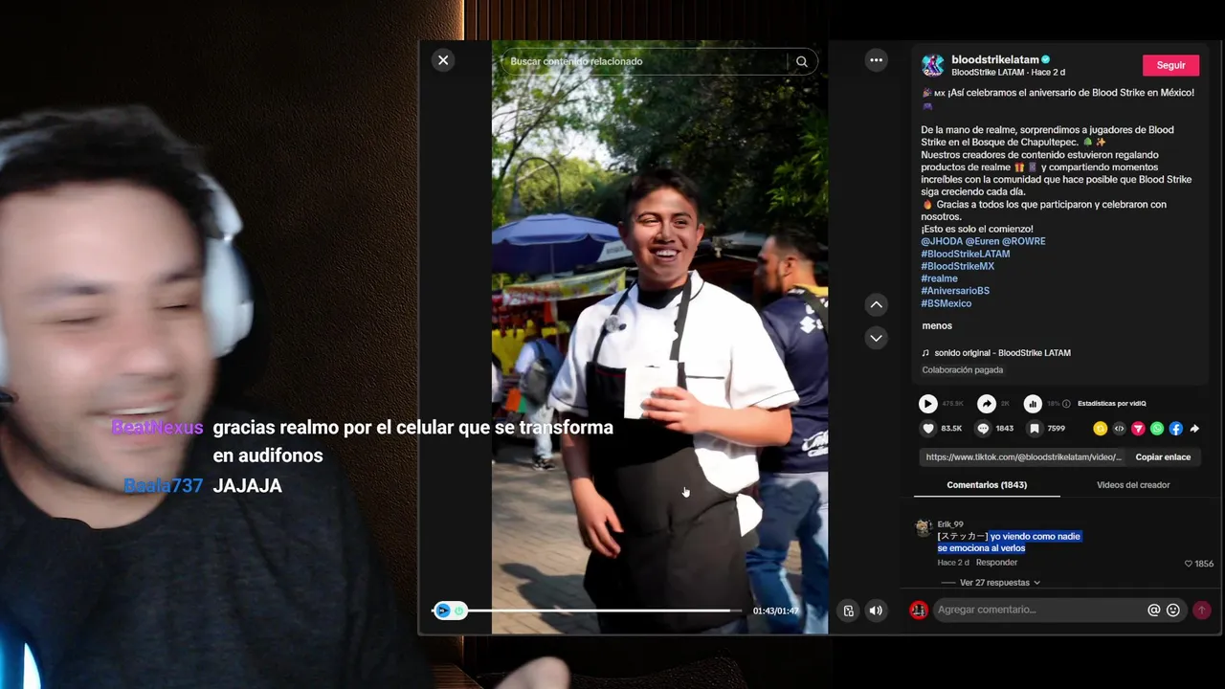Switch to Comentarios (1843) tab
The width and height of the screenshot is (1225, 689).
click(987, 485)
